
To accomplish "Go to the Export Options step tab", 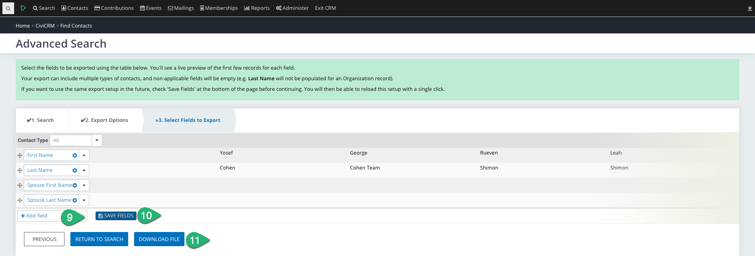I will tap(105, 120).
